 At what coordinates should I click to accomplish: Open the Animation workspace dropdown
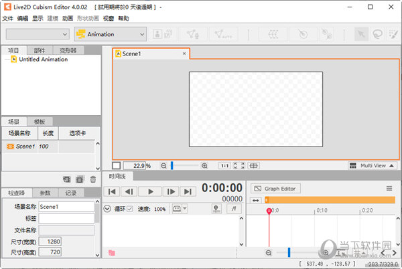[111, 34]
